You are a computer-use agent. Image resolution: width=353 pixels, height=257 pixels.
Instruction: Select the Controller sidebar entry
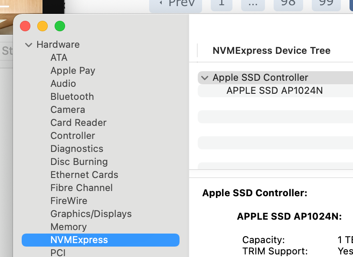click(73, 136)
